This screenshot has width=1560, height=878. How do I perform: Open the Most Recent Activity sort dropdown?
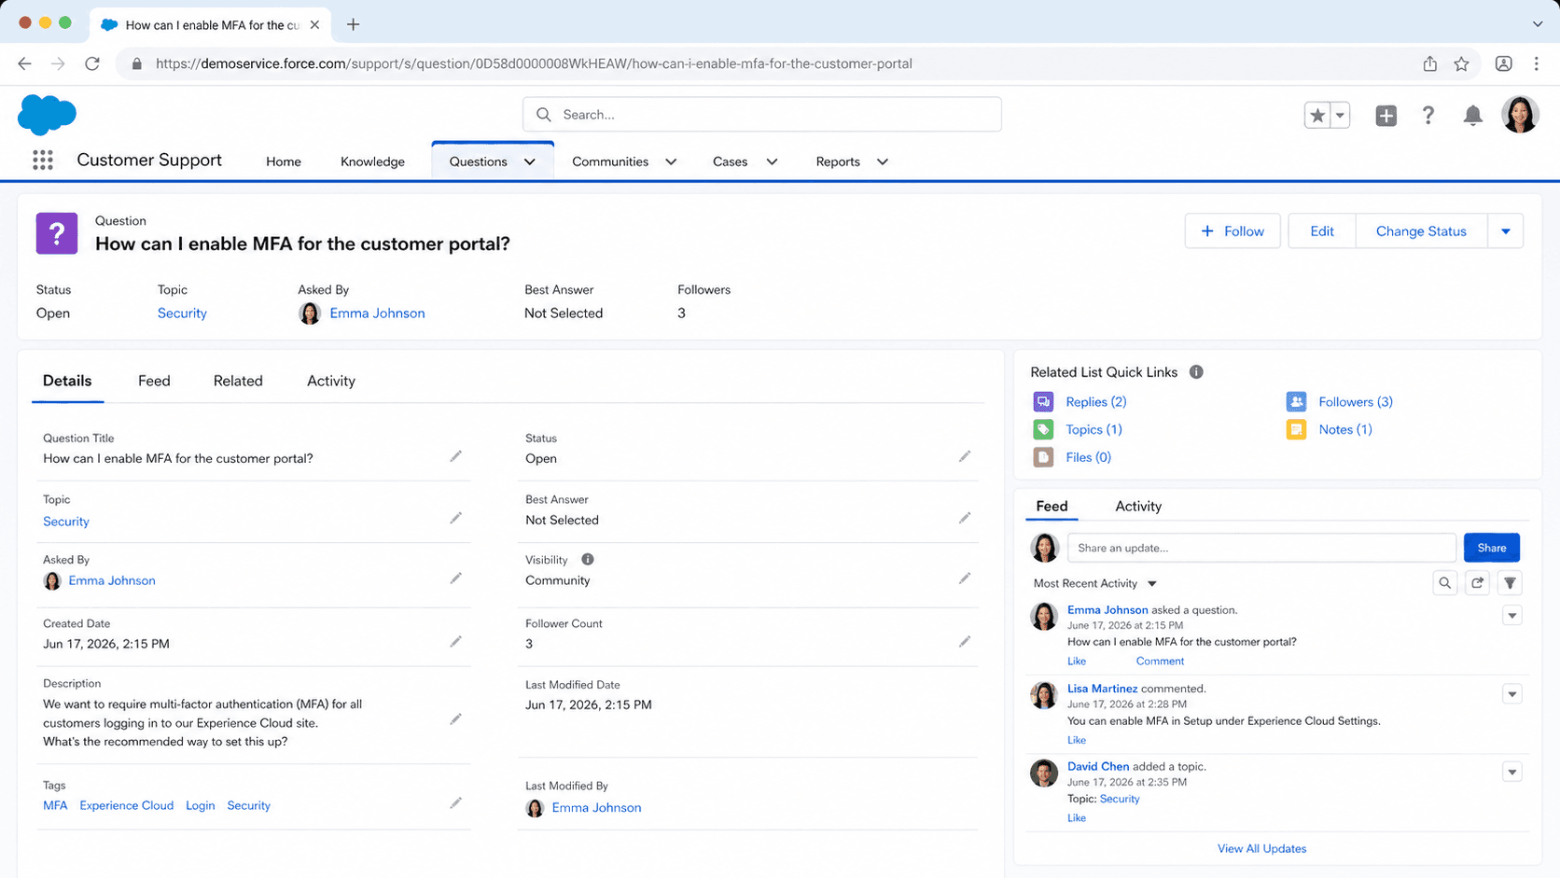tap(1095, 583)
